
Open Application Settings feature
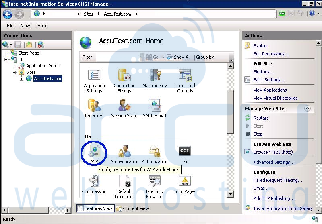(x=94, y=81)
